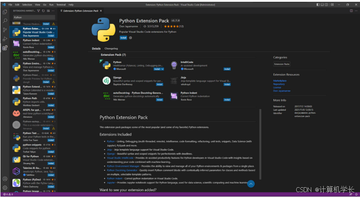Open the Search view in activity bar
This screenshot has height=197, width=360.
tap(5, 21)
